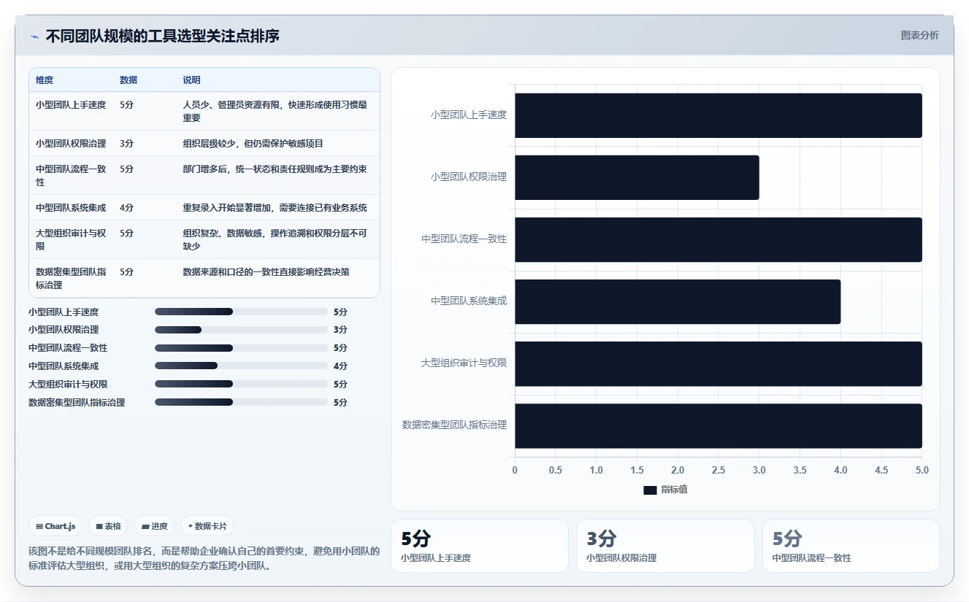
Task: Click the chart bar for 中型团队系统集成
Action: pyautogui.click(x=678, y=301)
